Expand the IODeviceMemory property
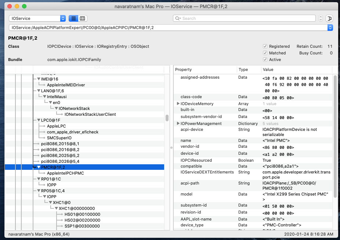The image size is (340, 240). point(178,104)
